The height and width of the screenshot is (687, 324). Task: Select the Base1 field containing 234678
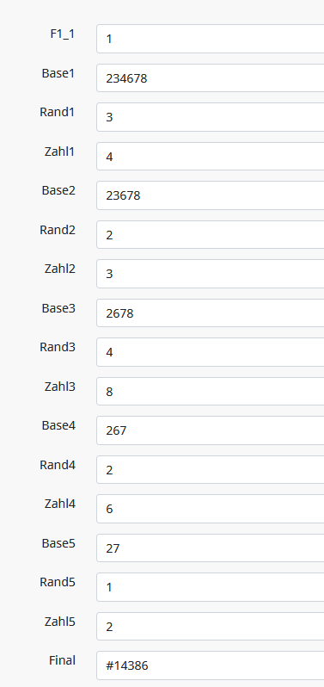pyautogui.click(x=211, y=78)
